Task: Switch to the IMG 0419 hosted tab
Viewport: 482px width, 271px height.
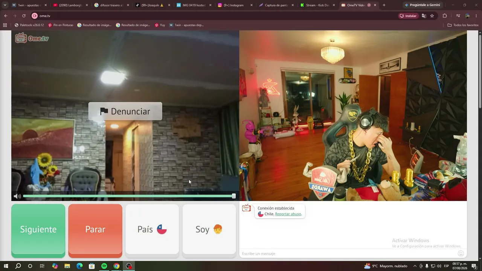Action: coord(194,5)
